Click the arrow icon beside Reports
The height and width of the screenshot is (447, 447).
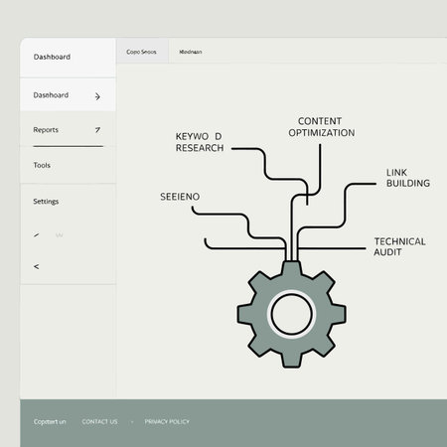(x=97, y=130)
